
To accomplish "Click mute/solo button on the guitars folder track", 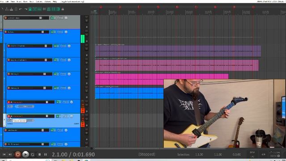I will (53, 32).
